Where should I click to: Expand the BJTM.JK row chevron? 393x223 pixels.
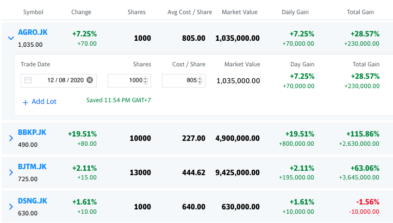coord(10,172)
